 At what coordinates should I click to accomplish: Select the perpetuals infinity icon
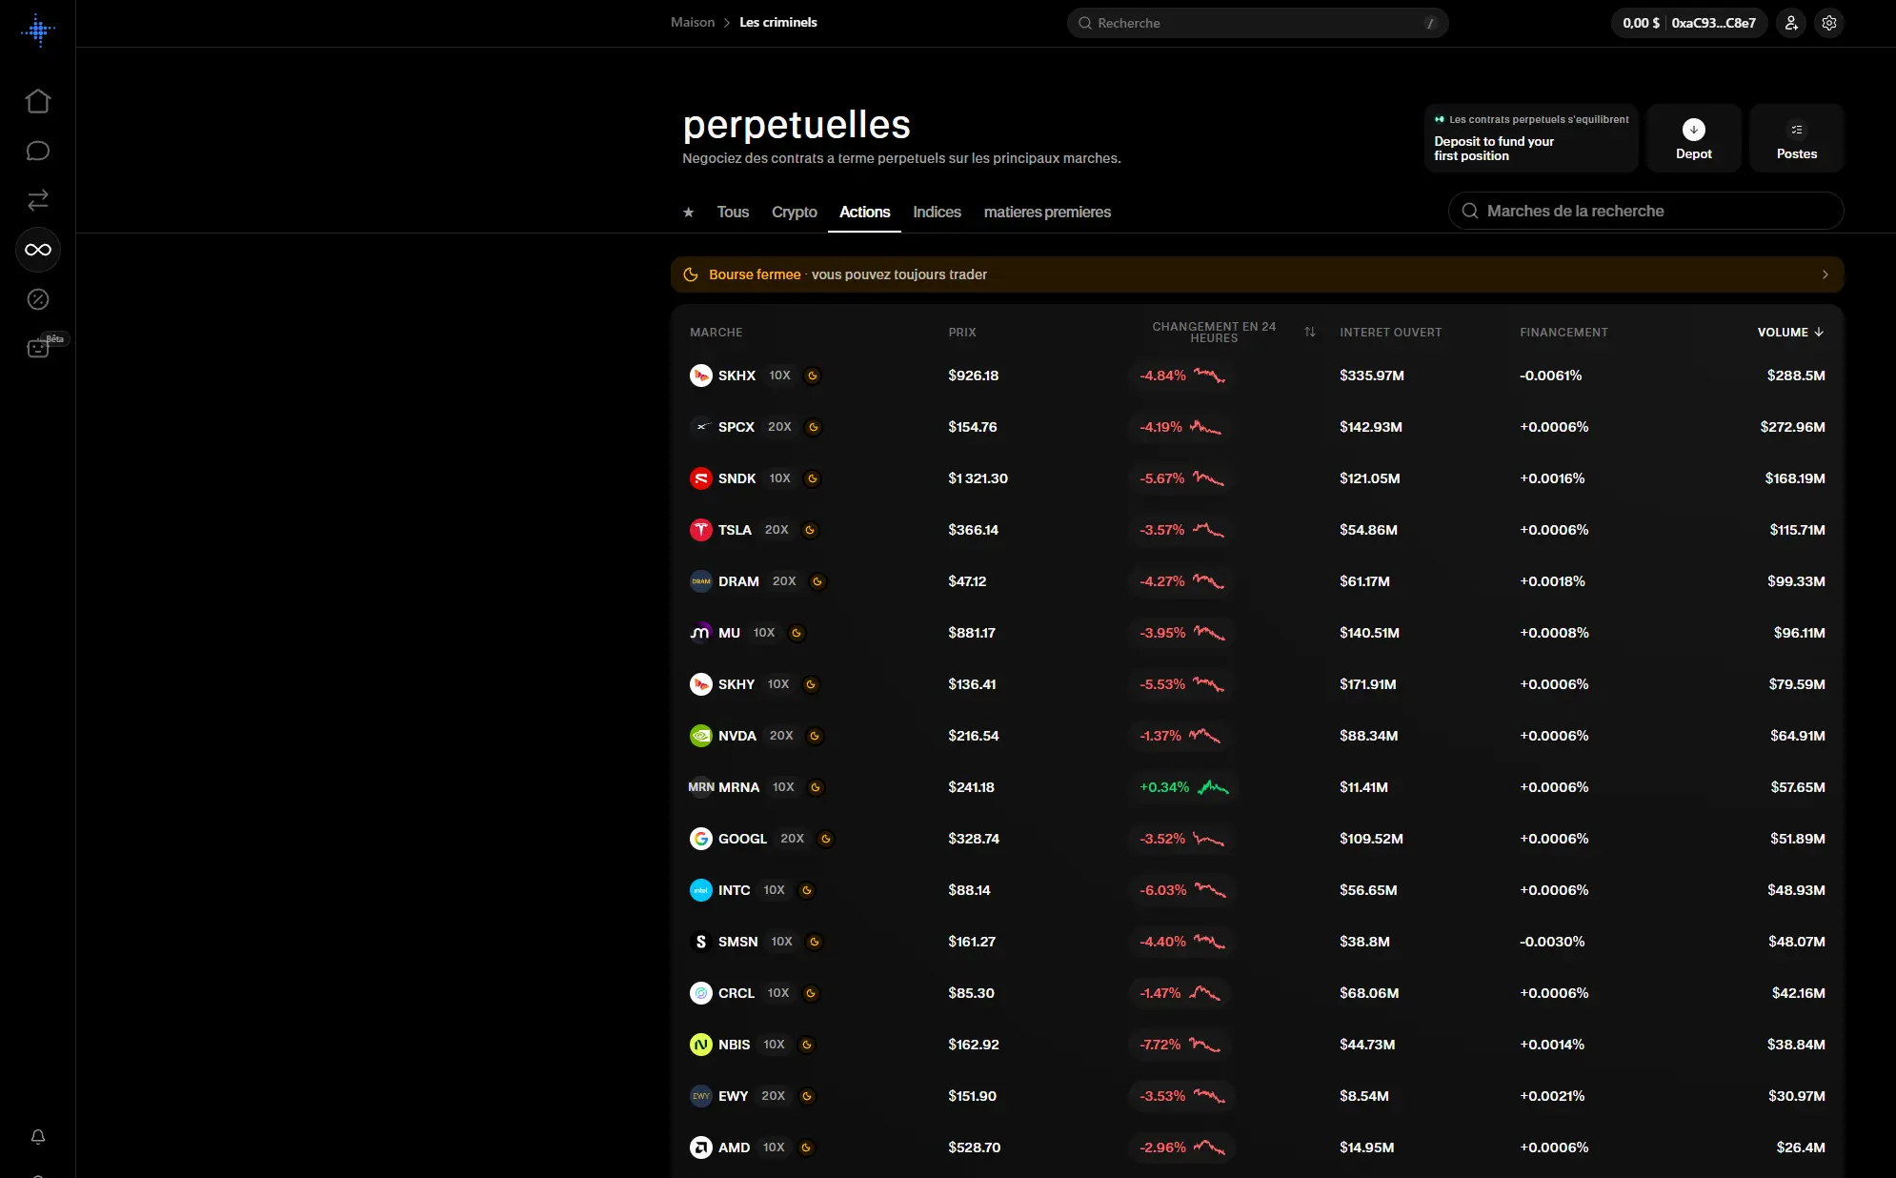[x=38, y=250]
